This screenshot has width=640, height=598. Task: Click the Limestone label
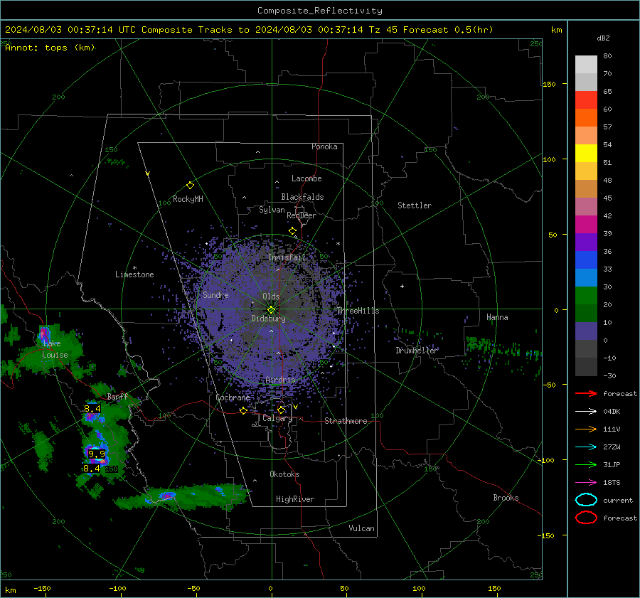(134, 274)
